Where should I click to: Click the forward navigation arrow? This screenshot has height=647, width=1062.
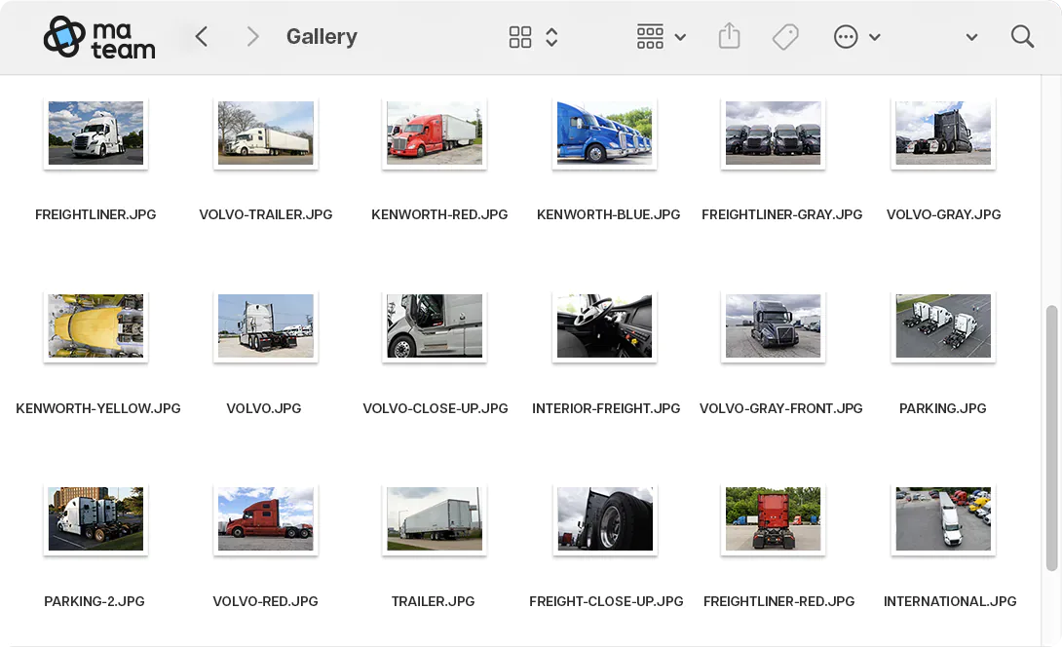(x=252, y=36)
